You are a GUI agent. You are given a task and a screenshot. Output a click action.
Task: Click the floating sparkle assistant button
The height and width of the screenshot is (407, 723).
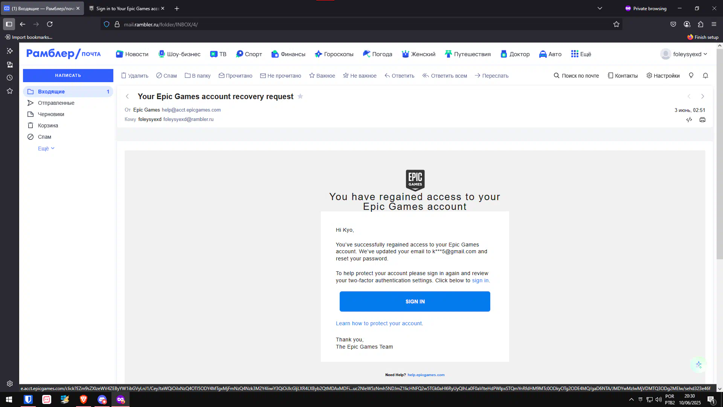(699, 364)
